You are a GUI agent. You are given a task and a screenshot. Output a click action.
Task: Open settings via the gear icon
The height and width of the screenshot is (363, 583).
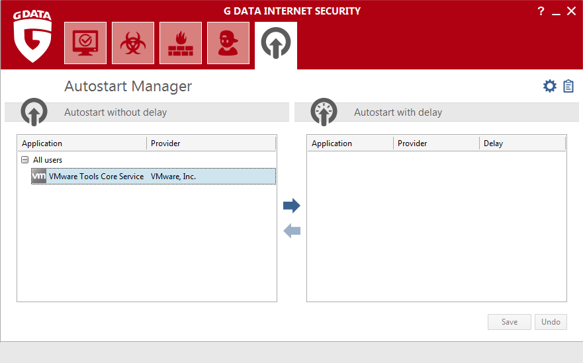click(550, 86)
